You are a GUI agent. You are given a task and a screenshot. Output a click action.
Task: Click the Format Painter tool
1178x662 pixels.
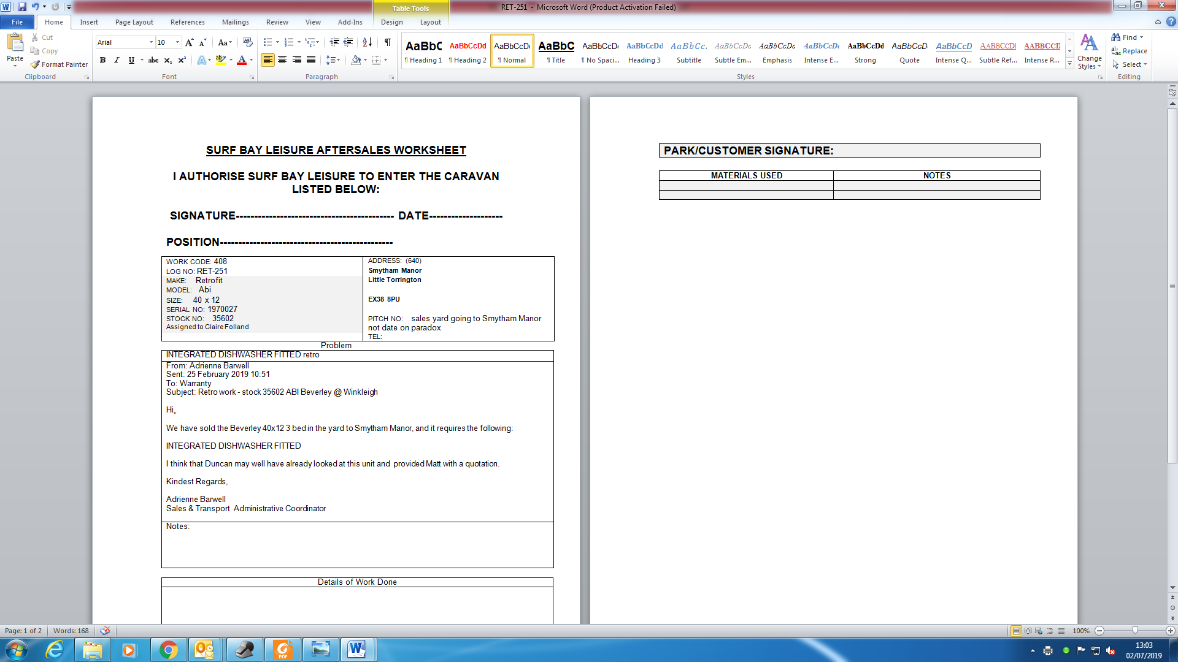(60, 64)
